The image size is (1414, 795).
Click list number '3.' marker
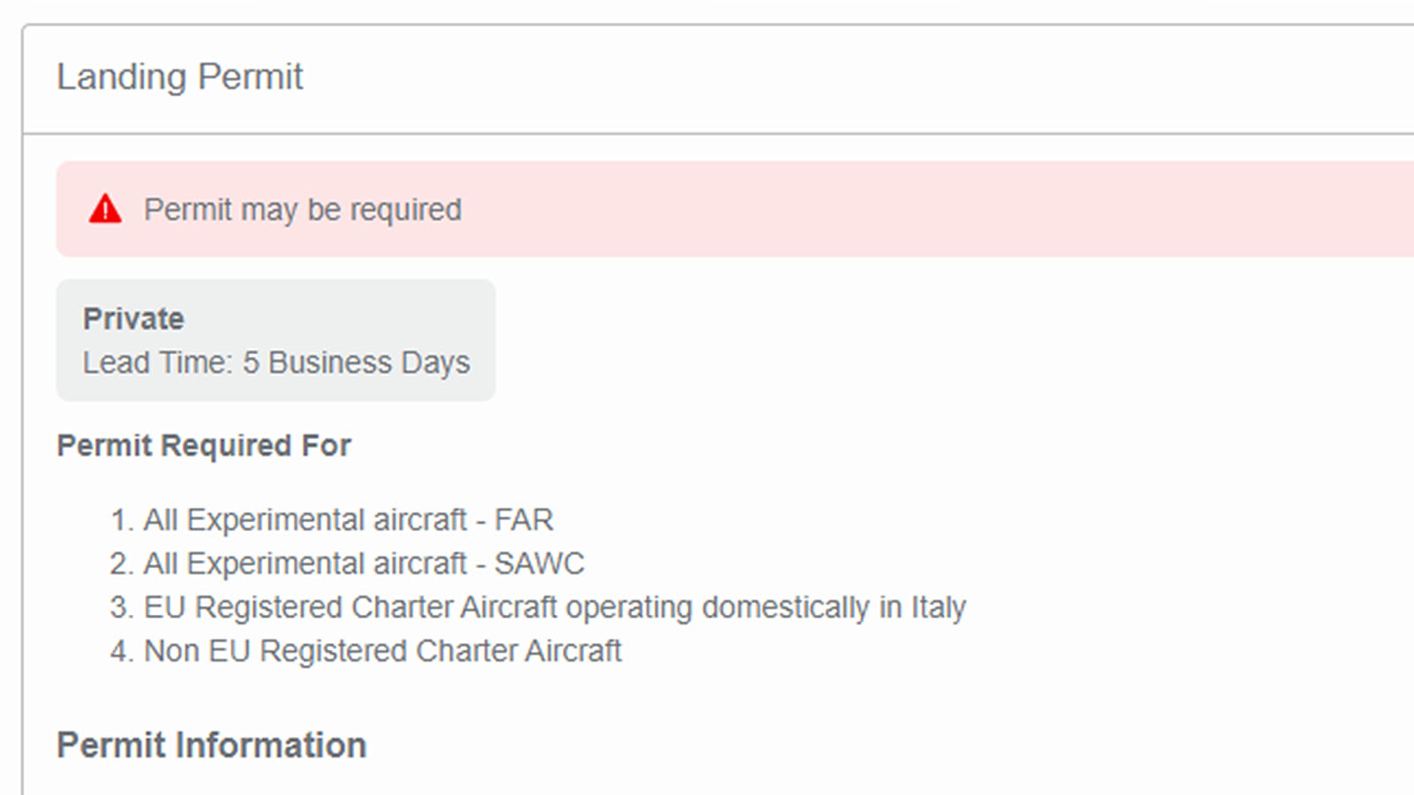(x=122, y=607)
